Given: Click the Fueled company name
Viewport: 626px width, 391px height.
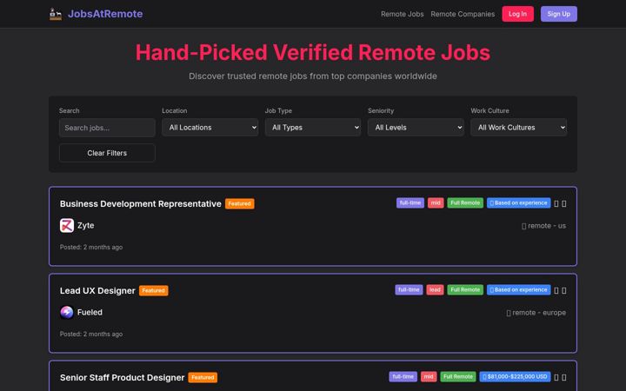Looking at the screenshot, I should click(x=90, y=313).
